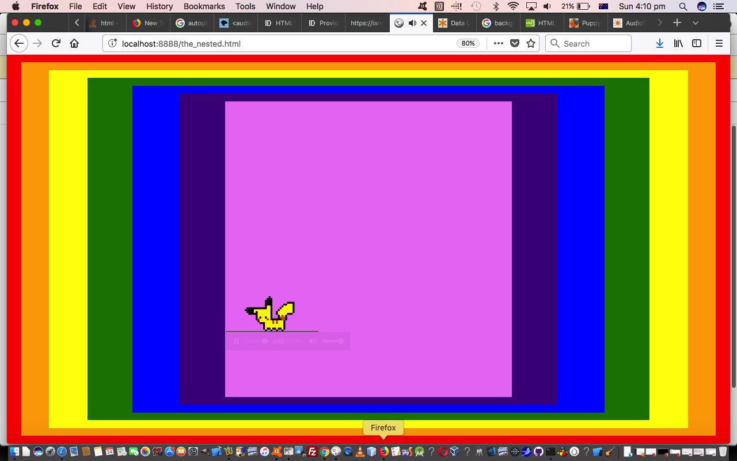Viewport: 737px width, 461px height.
Task: Show battery status at 21%
Action: pyautogui.click(x=576, y=6)
